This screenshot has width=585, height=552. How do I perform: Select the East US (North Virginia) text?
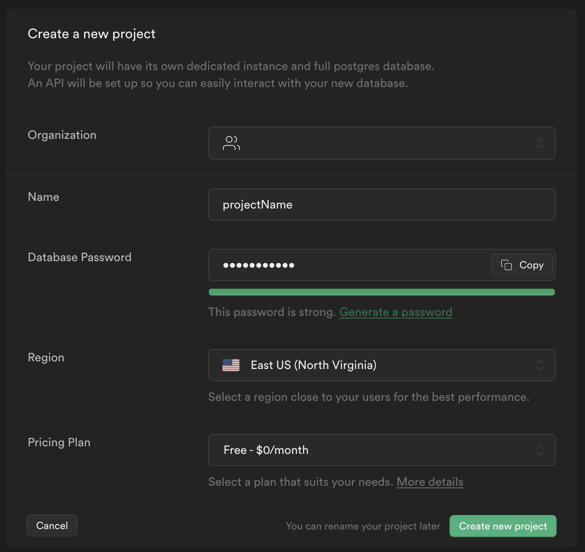(x=313, y=365)
